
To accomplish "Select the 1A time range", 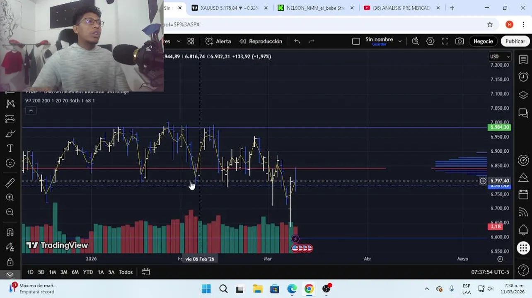I will [101, 272].
